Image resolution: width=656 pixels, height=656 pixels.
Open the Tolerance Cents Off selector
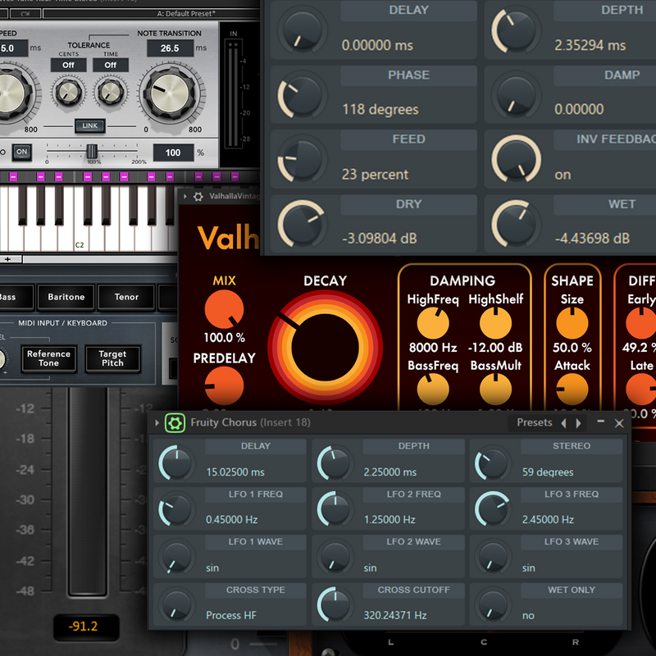tap(67, 65)
